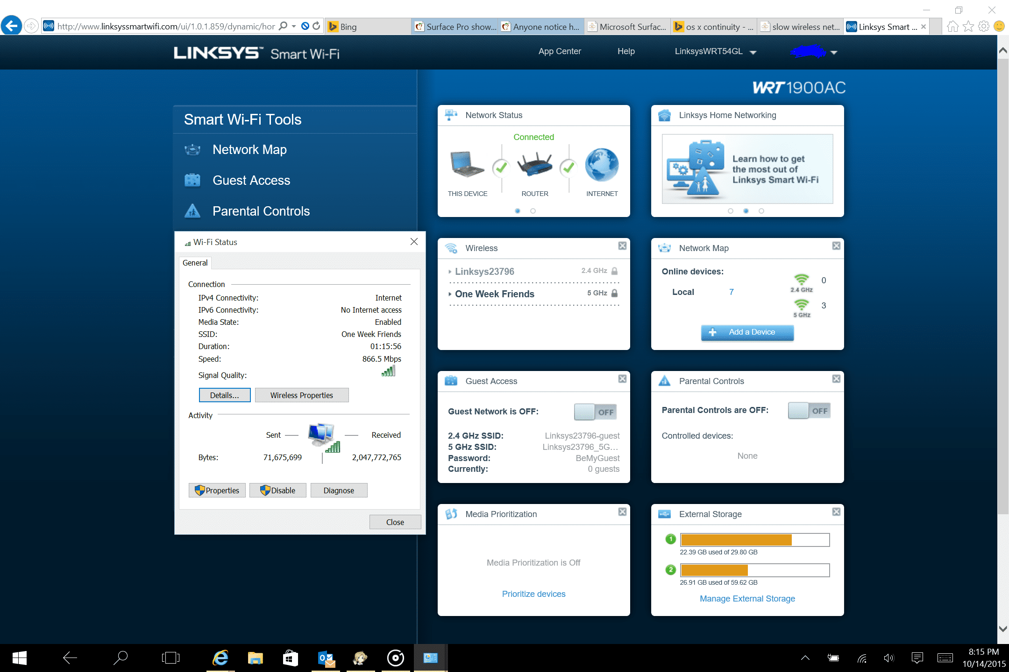Select first page dot in Network Status widget
Viewport: 1009px width, 672px height.
(x=518, y=211)
